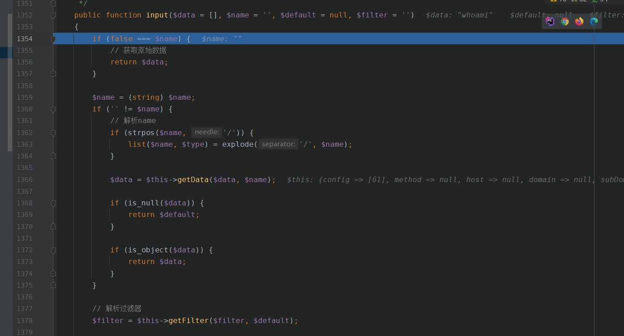Click fold end marker at line 1364
624x336 pixels.
pos(53,156)
